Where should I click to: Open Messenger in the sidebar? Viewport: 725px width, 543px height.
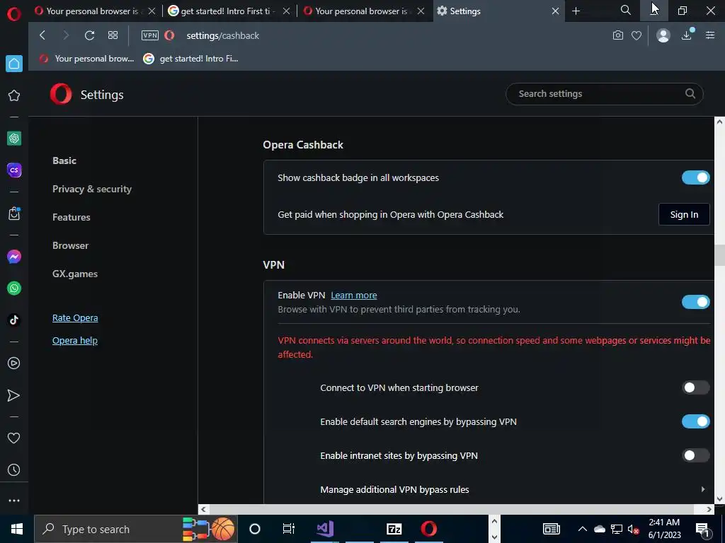[x=14, y=256]
